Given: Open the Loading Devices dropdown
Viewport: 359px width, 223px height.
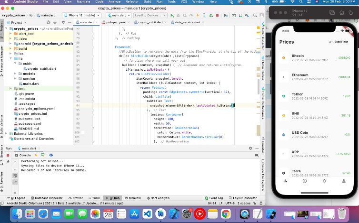Looking at the screenshot, I should click(150, 15).
